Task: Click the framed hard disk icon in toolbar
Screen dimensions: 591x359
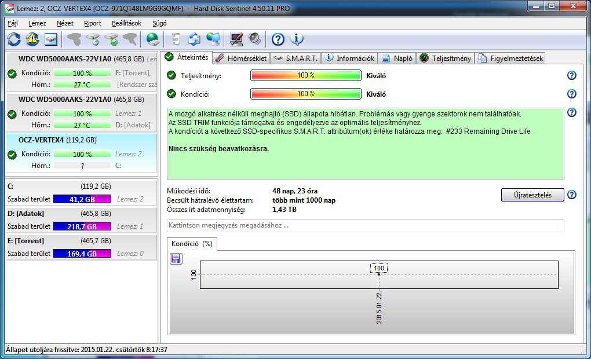Action: pyautogui.click(x=51, y=39)
